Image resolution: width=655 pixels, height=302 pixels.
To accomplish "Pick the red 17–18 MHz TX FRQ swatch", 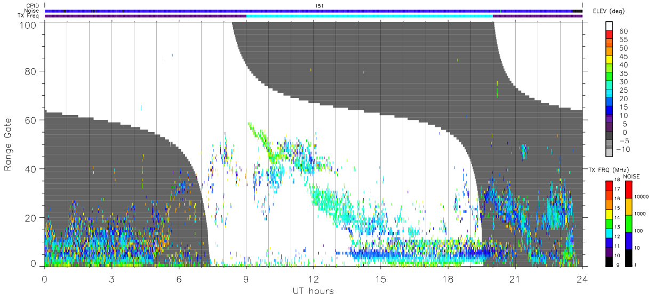I will pos(609,184).
